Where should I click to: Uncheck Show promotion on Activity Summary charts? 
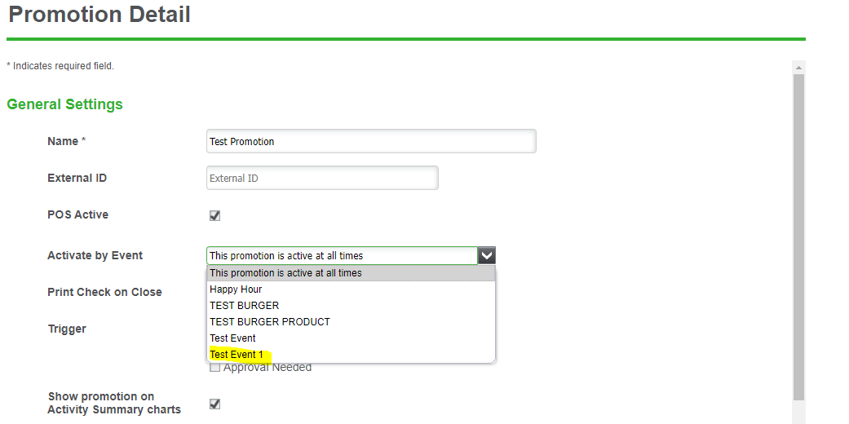click(x=215, y=404)
